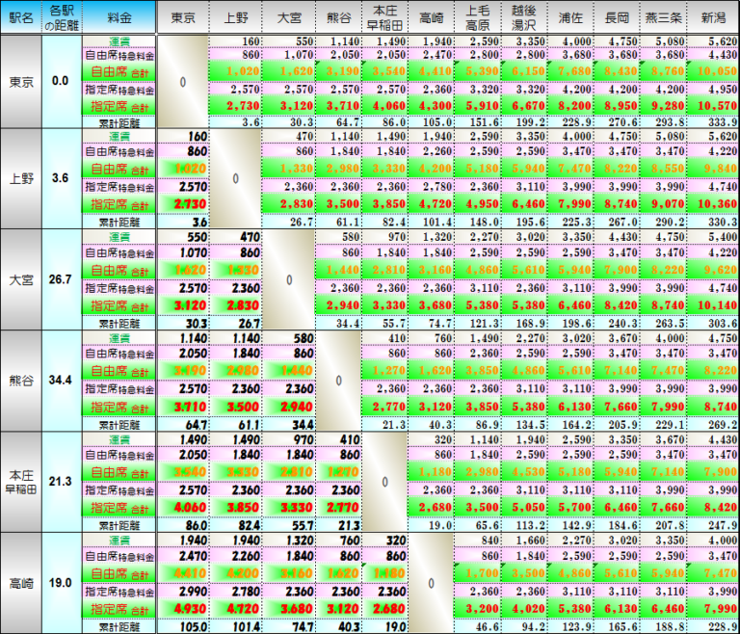Click the 本庄早稲田 station row label
Image resolution: width=740 pixels, height=634 pixels.
click(x=20, y=482)
